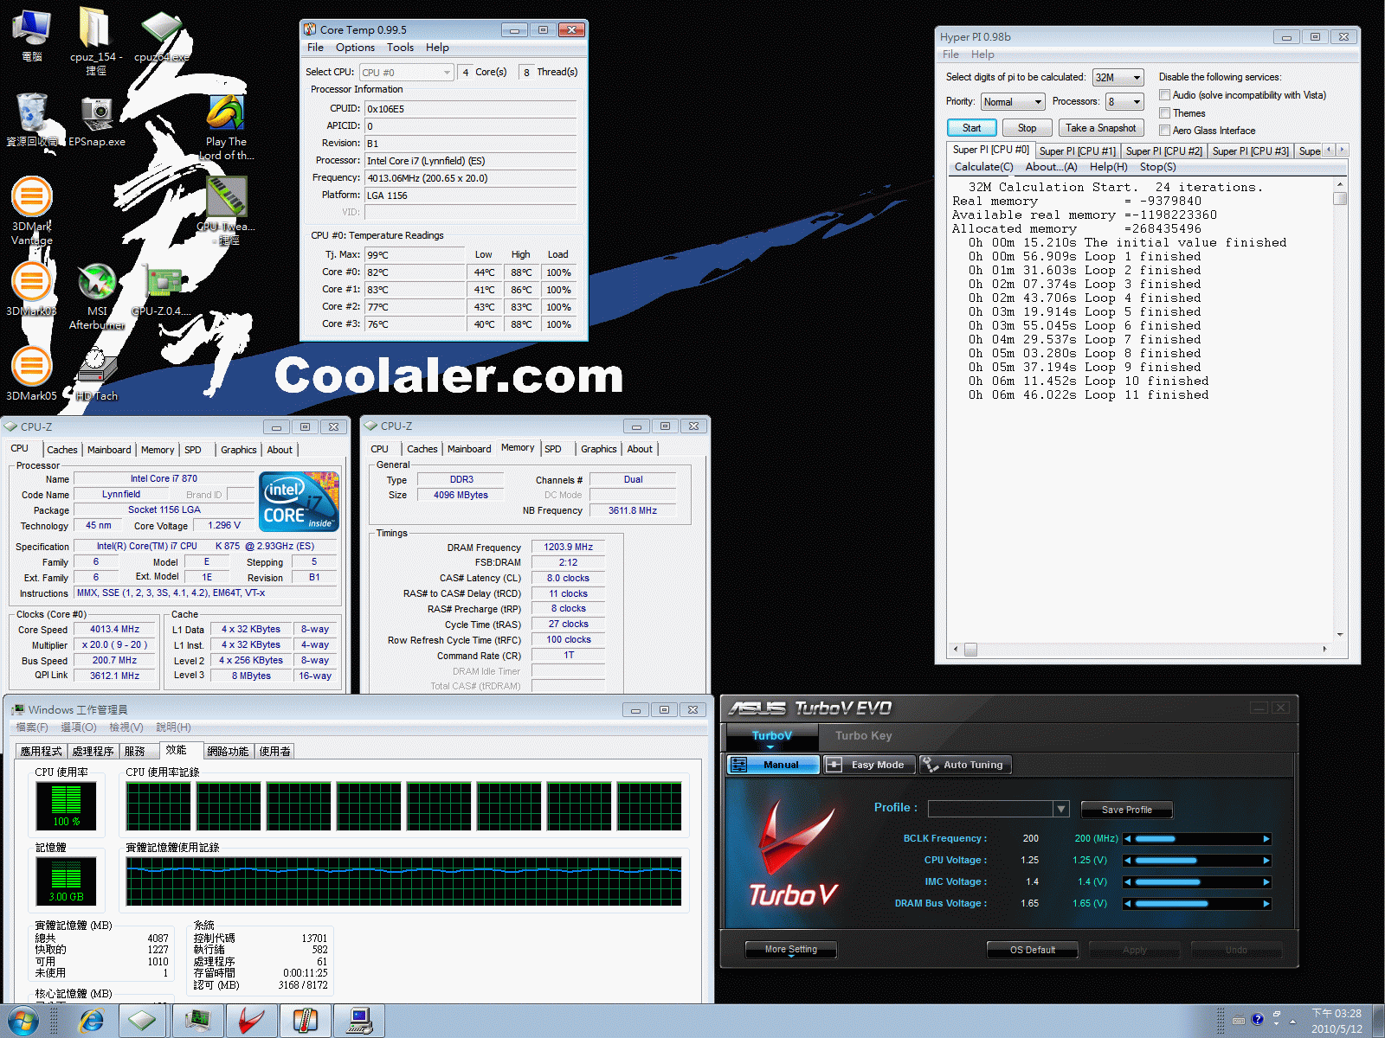Switch to CPU-Z taskbar button
1385x1038 pixels.
pyautogui.click(x=142, y=1022)
